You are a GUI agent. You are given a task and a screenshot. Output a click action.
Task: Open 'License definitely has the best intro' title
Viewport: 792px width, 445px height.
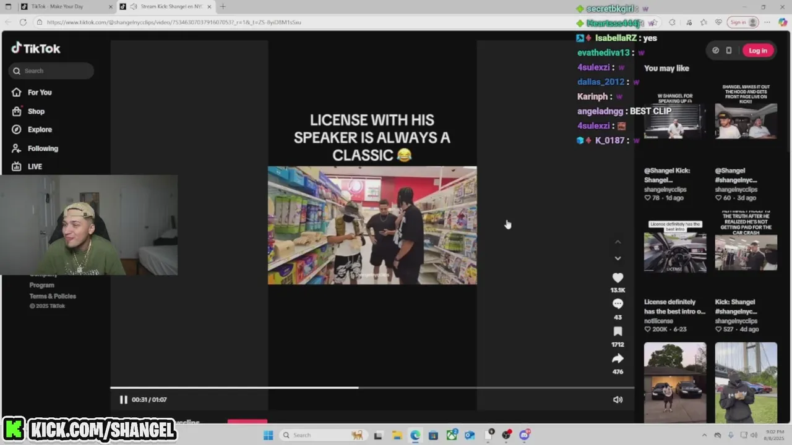(674, 307)
